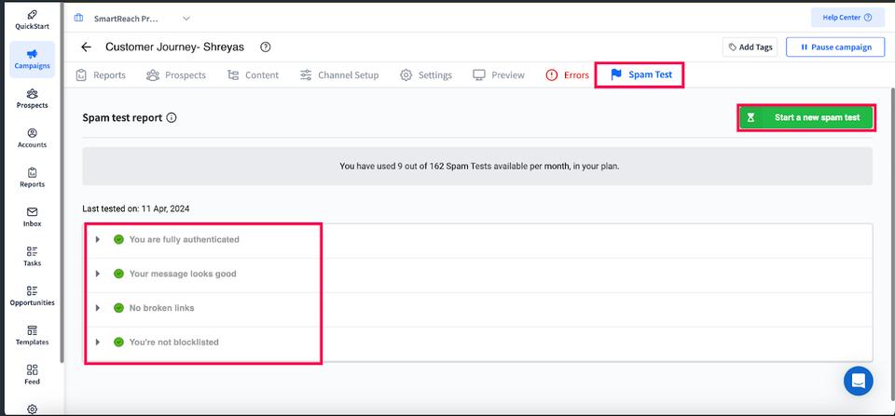Switch to the Prospects tab

pos(176,75)
